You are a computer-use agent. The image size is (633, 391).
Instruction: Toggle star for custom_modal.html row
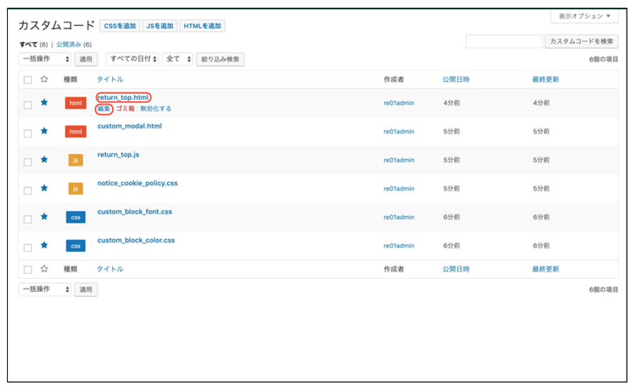(x=44, y=131)
